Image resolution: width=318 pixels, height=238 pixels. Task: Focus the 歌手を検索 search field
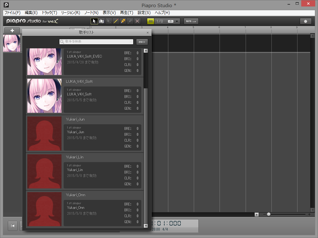96,42
